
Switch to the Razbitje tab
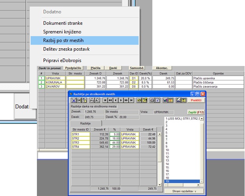pyautogui.click(x=86, y=123)
